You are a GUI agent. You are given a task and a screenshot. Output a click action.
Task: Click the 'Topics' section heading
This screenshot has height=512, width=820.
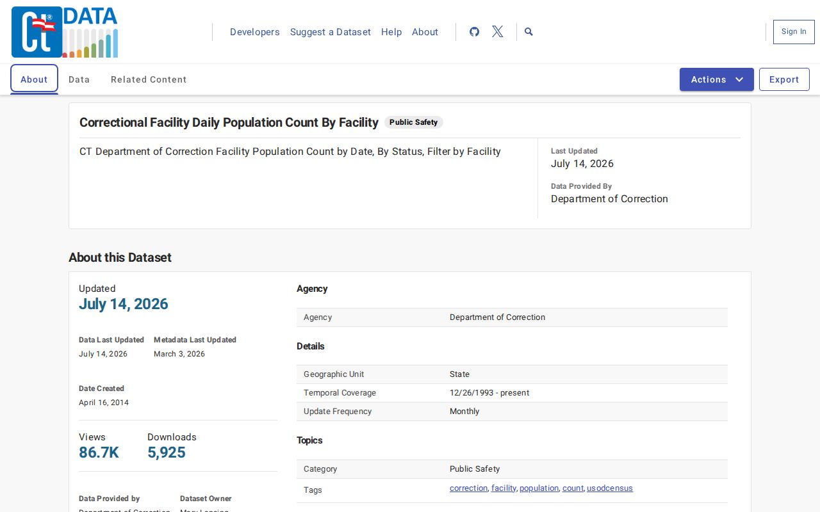[309, 440]
